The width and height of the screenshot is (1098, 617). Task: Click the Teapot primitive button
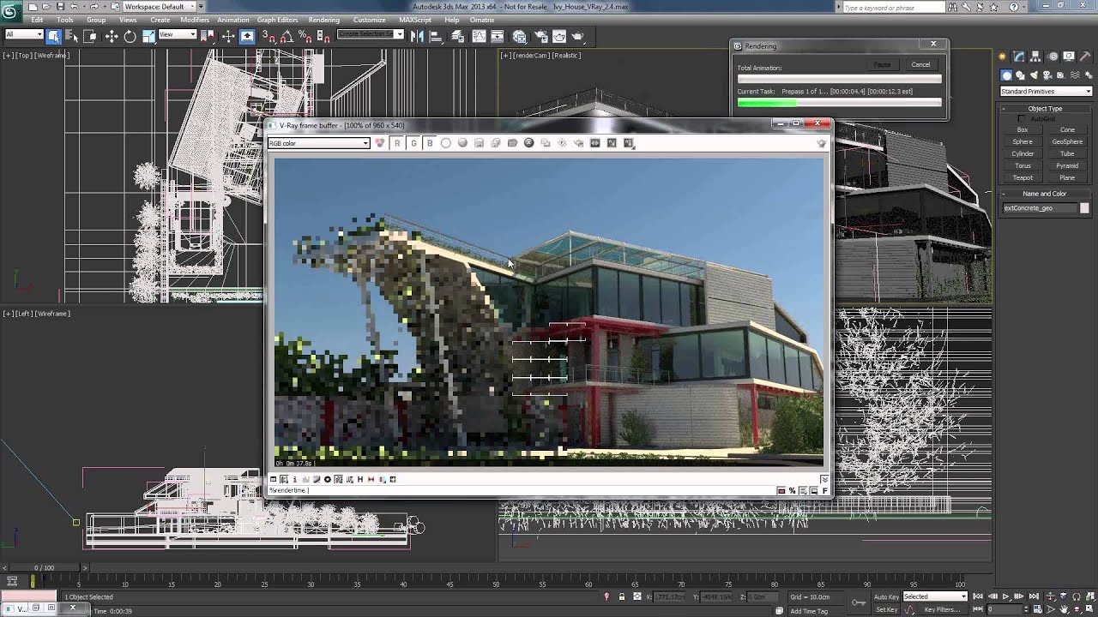1023,177
